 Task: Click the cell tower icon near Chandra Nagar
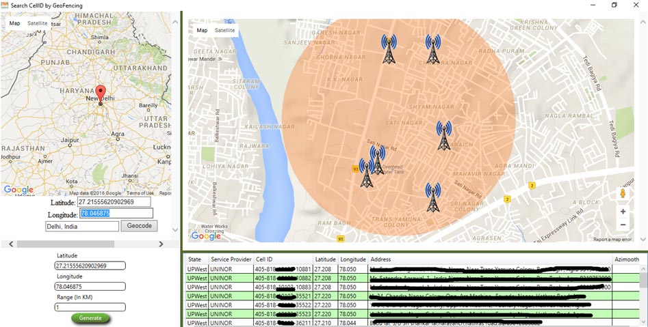click(432, 49)
